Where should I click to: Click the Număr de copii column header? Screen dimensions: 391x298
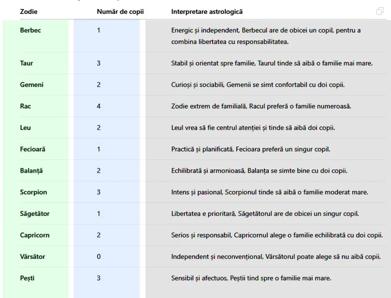coord(120,12)
